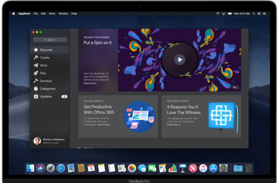The height and width of the screenshot is (183, 278).
Task: Click the App Store search field
Action: [x=50, y=40]
